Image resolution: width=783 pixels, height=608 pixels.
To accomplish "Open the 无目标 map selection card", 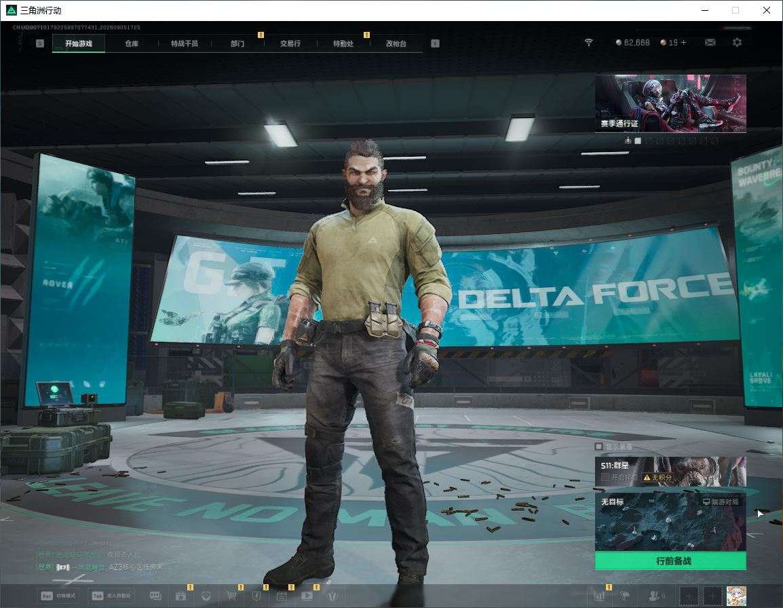I will (670, 521).
